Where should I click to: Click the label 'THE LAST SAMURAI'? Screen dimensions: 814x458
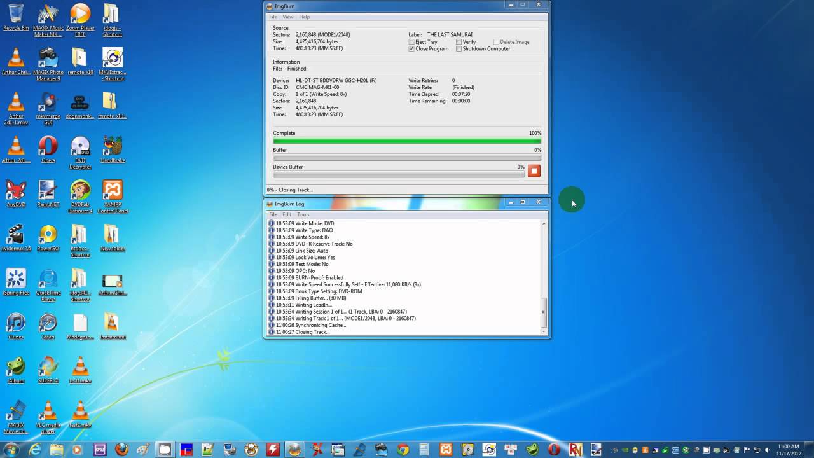click(450, 34)
